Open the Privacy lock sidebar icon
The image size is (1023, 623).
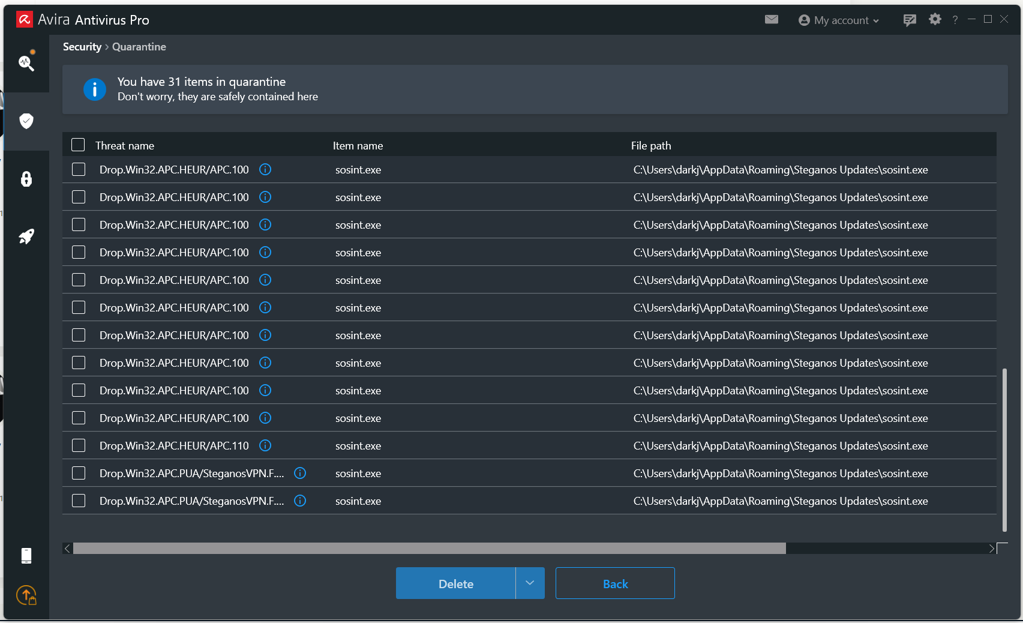26,179
